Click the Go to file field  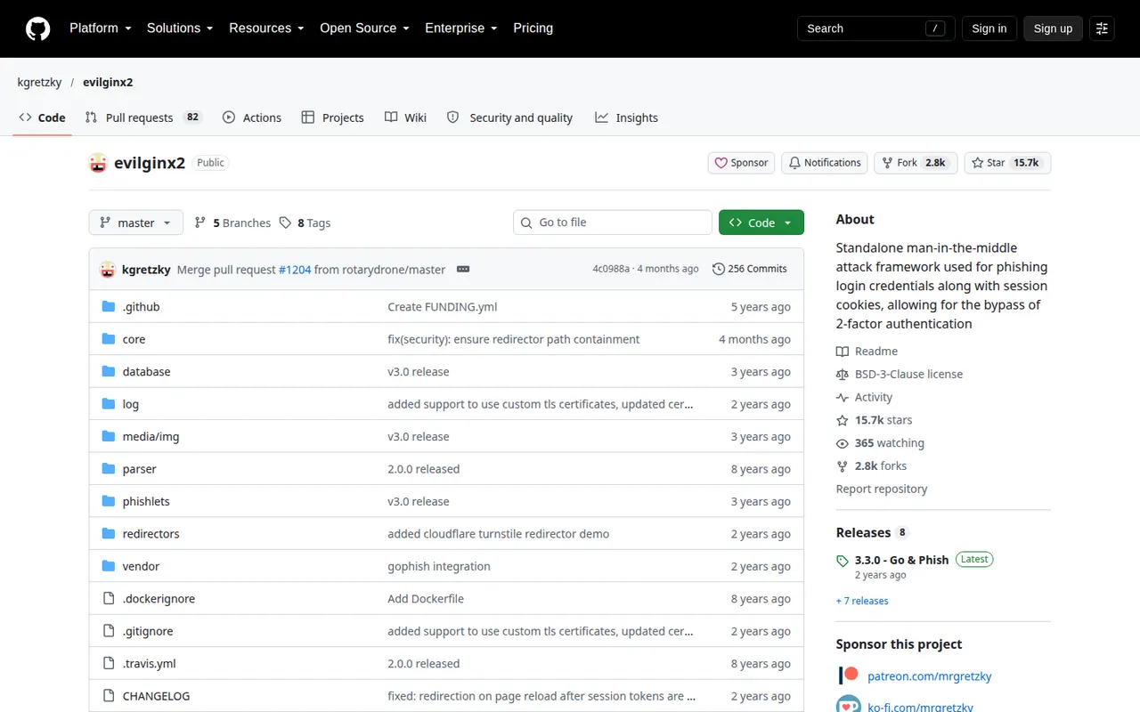pos(613,222)
